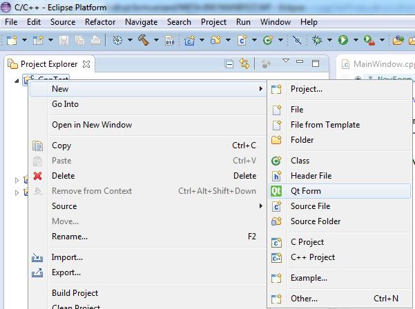Select Copy from the context menu
The image size is (415, 309).
[148, 146]
